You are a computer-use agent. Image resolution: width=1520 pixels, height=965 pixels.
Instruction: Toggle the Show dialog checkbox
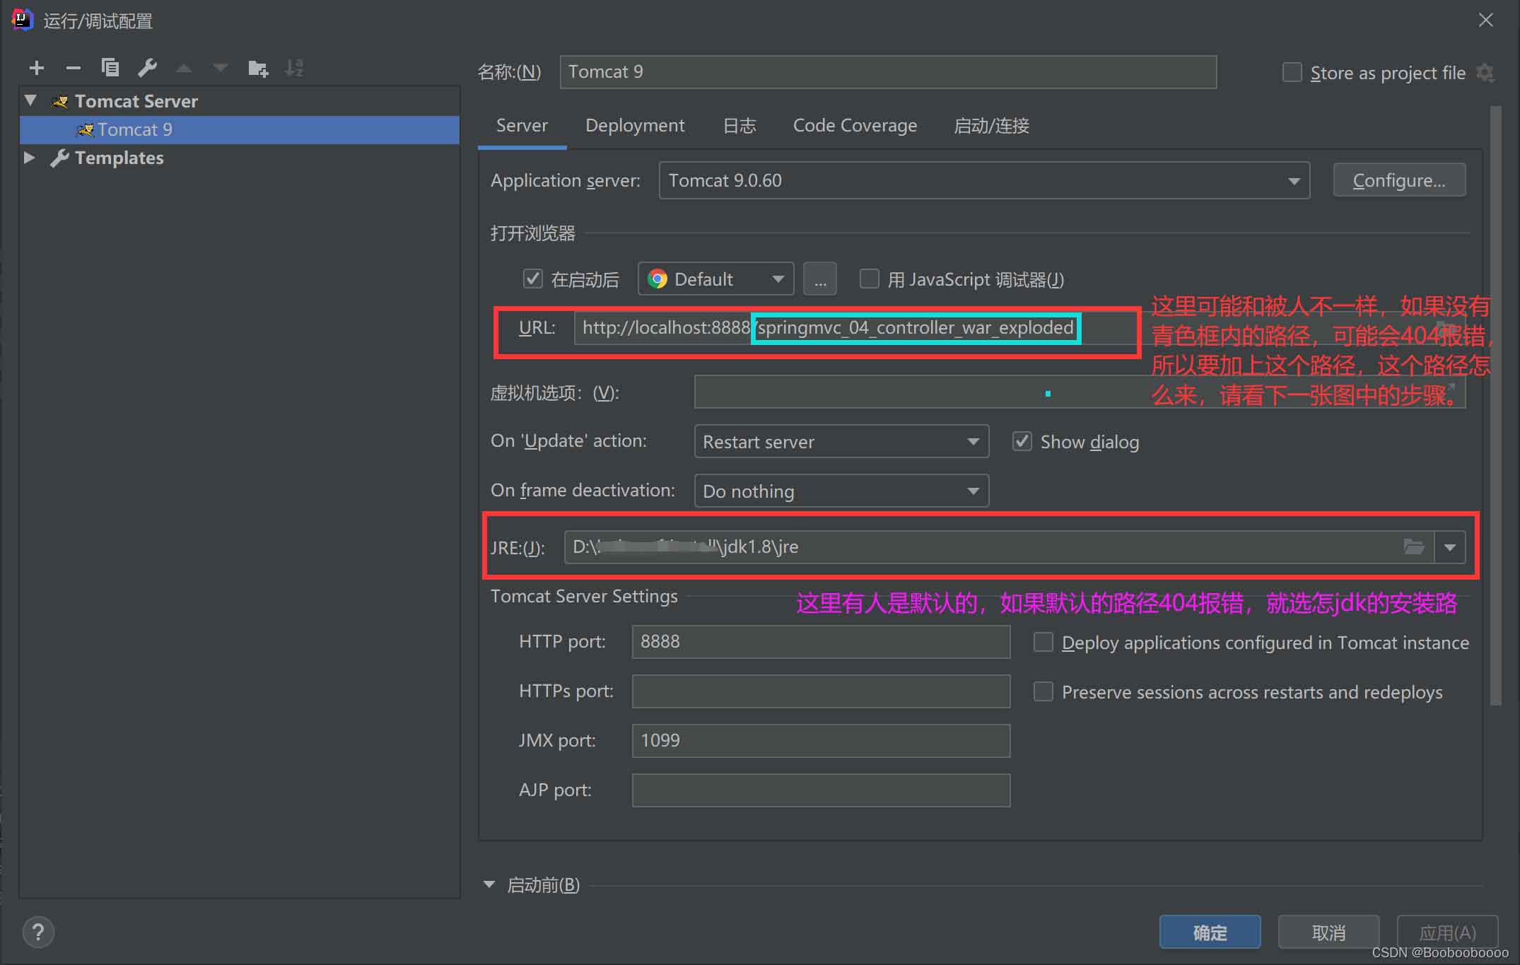click(1022, 441)
